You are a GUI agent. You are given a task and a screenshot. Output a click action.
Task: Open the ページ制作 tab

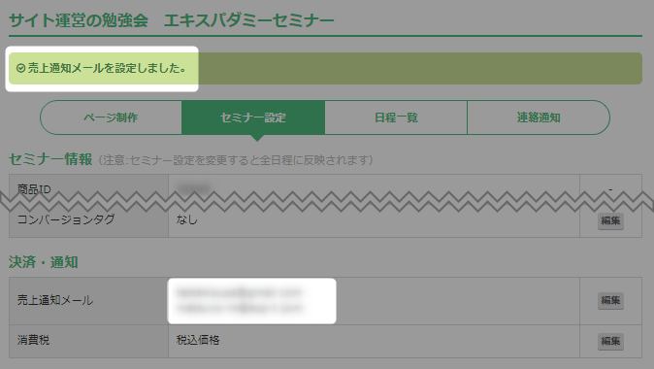pos(111,117)
